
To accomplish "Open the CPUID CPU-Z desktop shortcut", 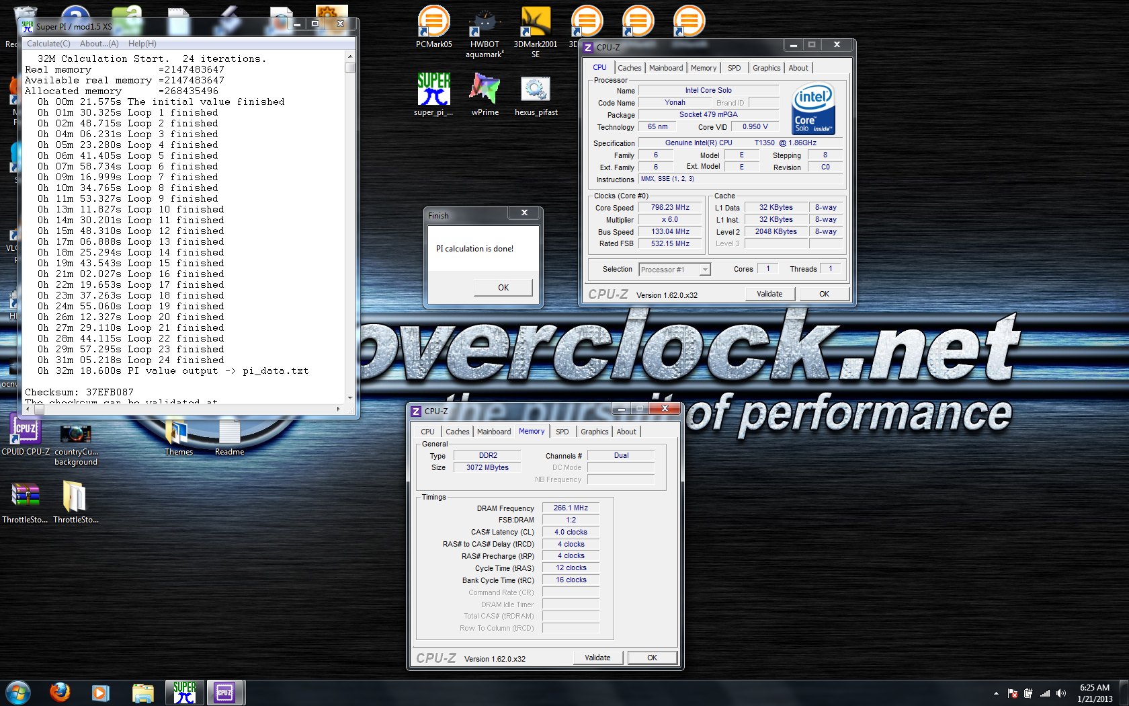I will (26, 435).
